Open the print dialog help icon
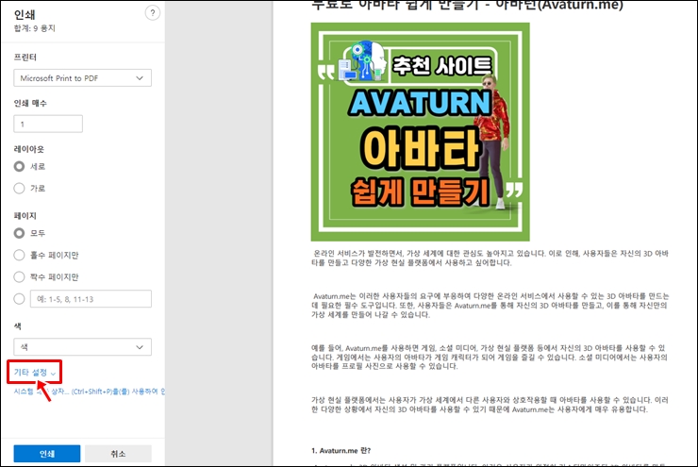Image resolution: width=698 pixels, height=467 pixels. pos(153,13)
